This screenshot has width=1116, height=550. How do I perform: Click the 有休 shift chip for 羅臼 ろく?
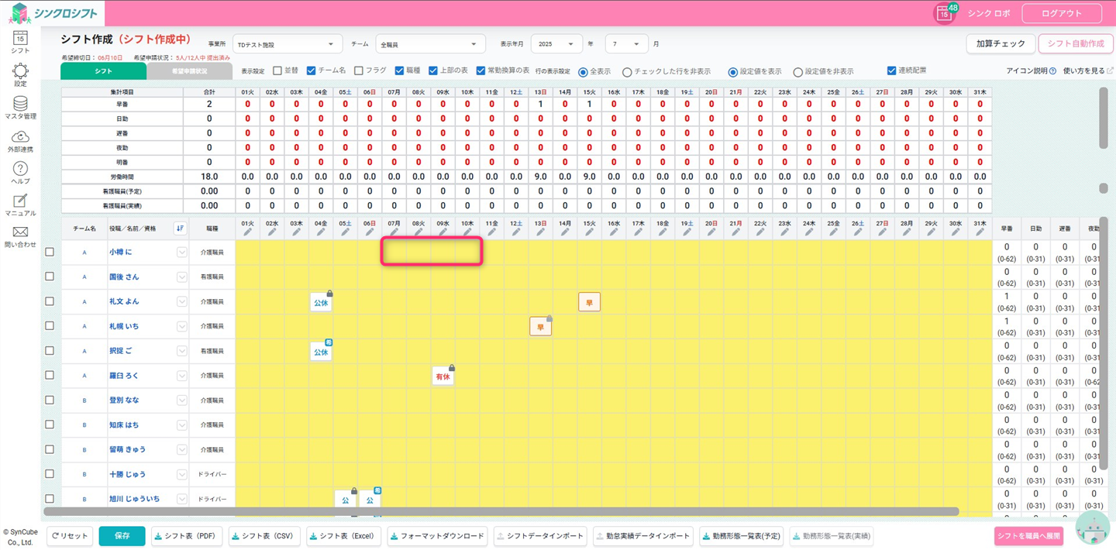(x=443, y=376)
